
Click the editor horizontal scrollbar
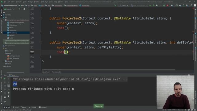tap(109, 70)
